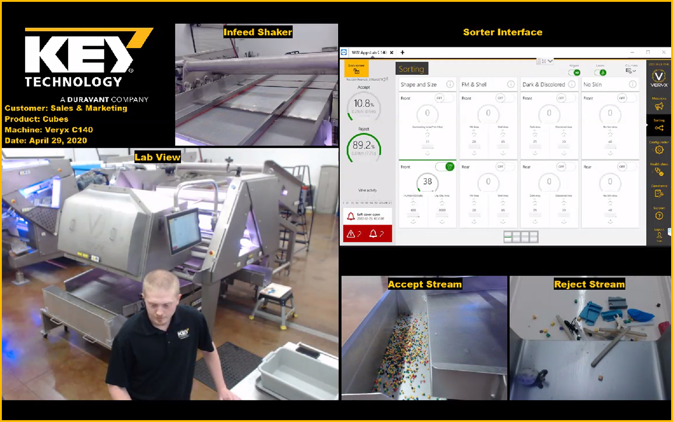
Task: Toggle the Airguns switch off
Action: [x=574, y=72]
